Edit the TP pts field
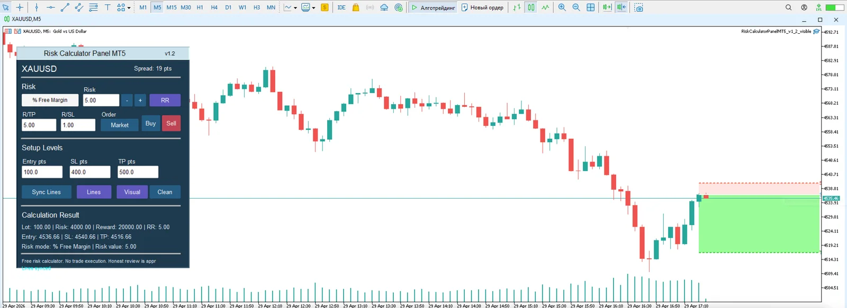This screenshot has height=308, width=847. tap(138, 172)
